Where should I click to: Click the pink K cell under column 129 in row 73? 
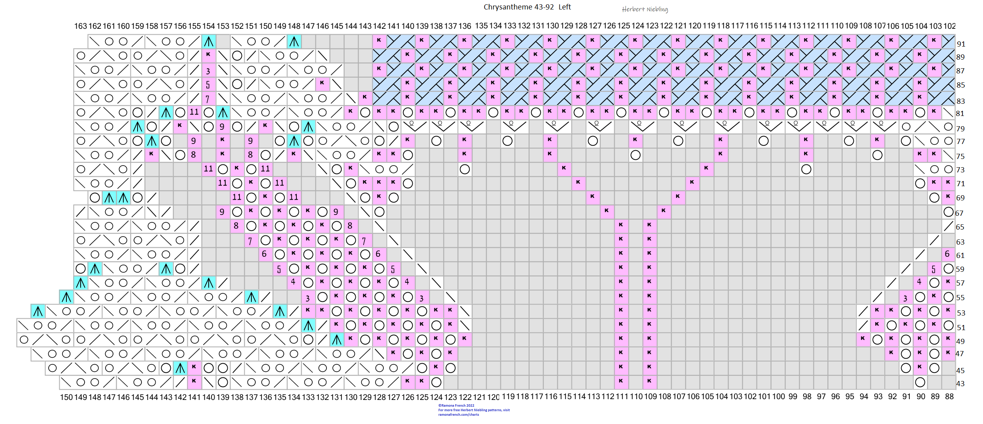(x=564, y=169)
